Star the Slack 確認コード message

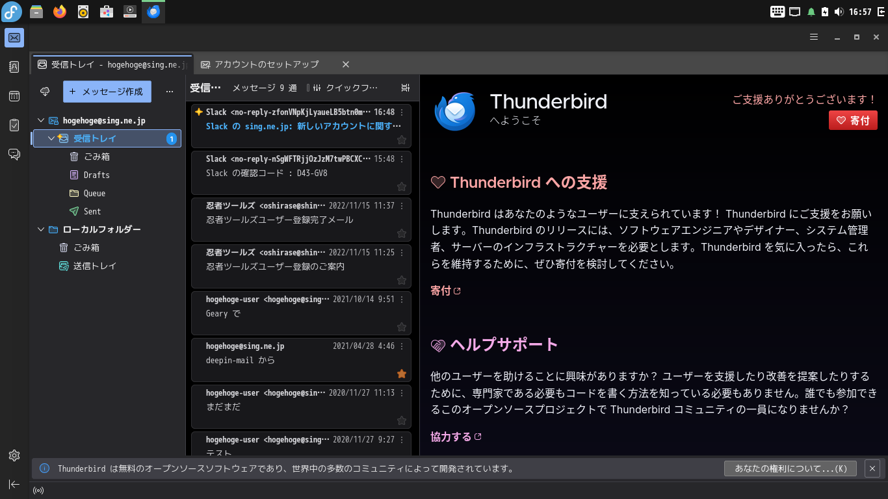402,186
